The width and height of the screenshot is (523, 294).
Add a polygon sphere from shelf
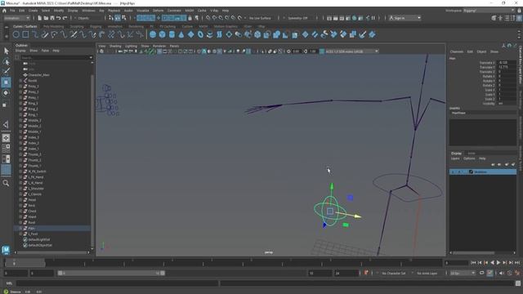coord(153,34)
